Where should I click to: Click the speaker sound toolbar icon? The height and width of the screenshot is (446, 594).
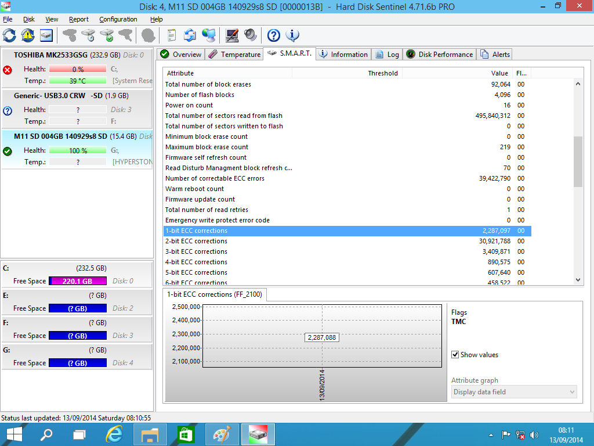pos(251,35)
